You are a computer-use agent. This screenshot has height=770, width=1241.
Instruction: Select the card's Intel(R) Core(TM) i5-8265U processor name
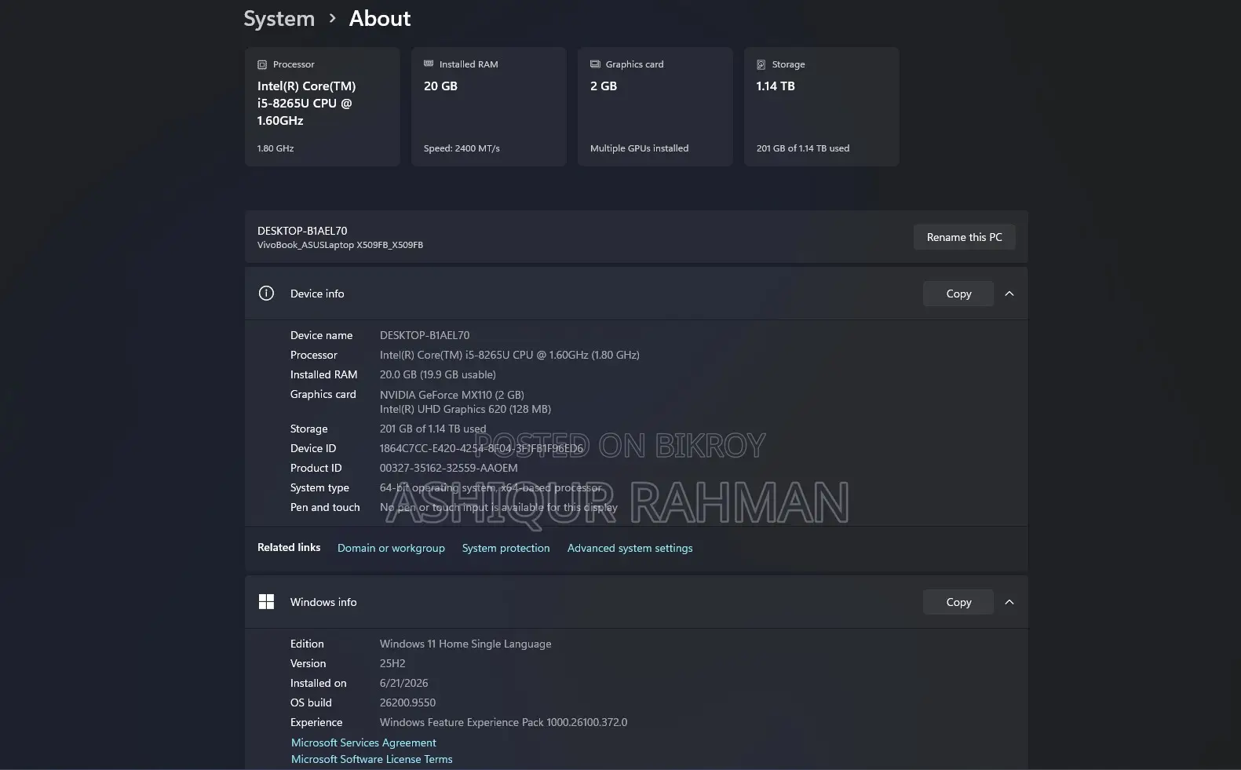[x=306, y=104]
